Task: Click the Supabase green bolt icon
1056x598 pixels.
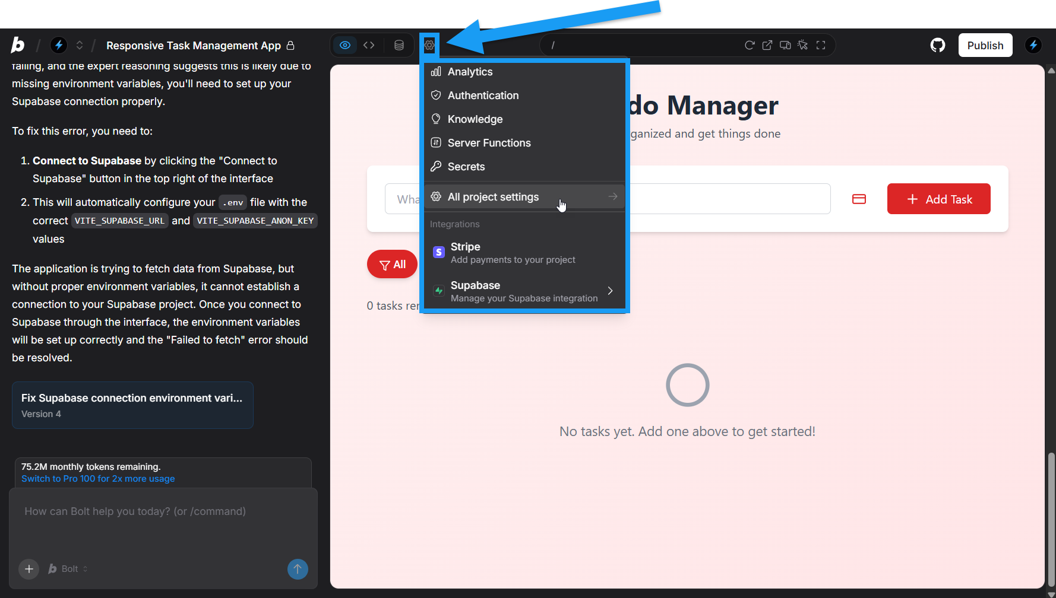Action: [x=439, y=291]
